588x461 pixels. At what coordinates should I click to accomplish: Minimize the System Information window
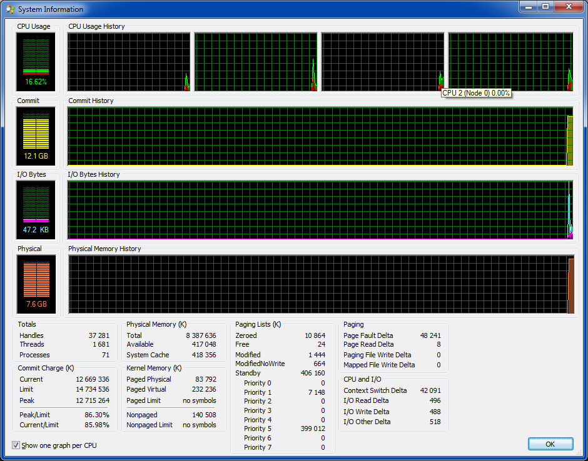(x=529, y=6)
